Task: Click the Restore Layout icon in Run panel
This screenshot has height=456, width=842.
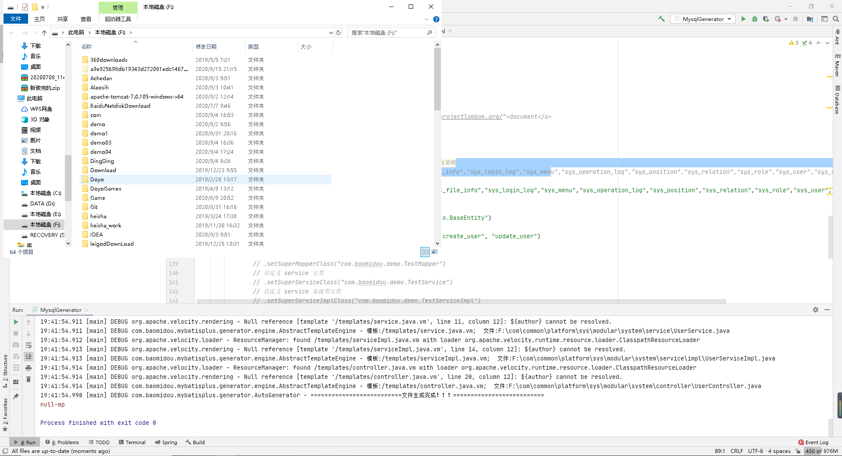Action: pyautogui.click(x=16, y=382)
